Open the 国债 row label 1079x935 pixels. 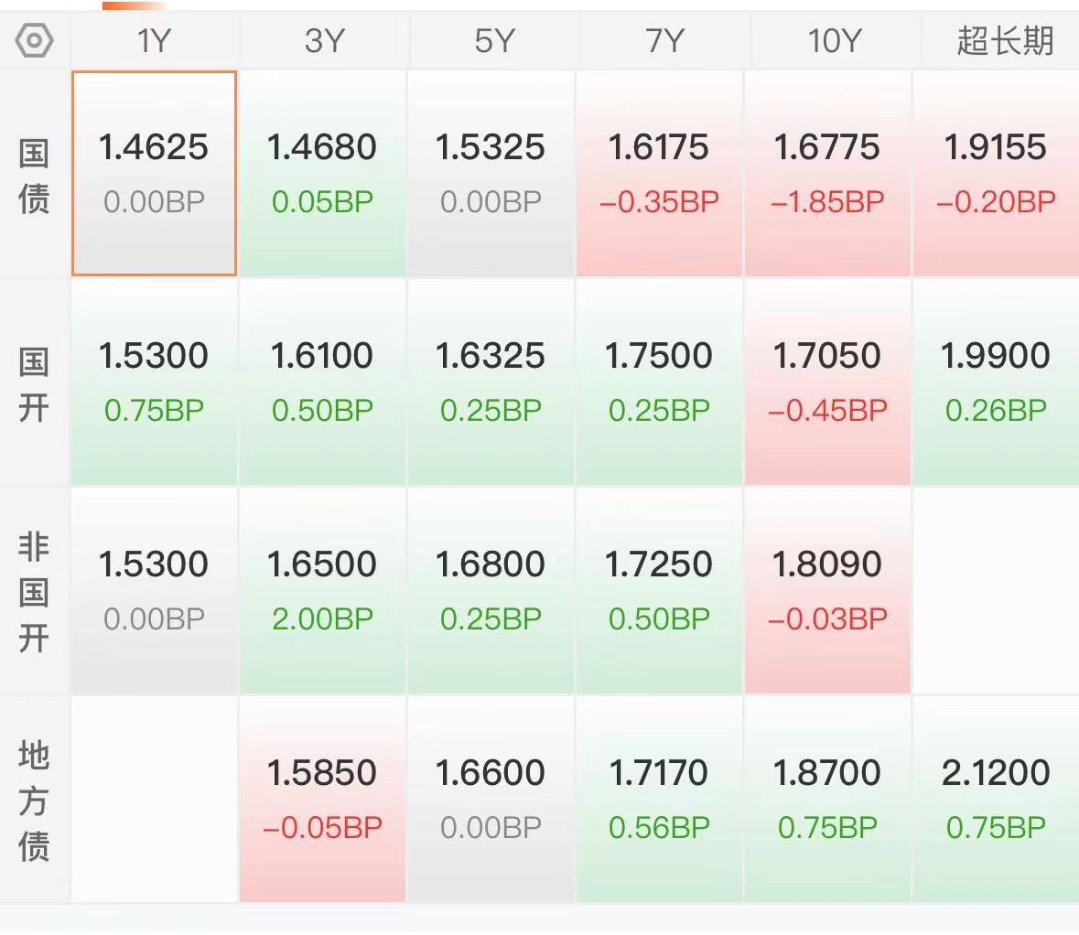pos(34,176)
